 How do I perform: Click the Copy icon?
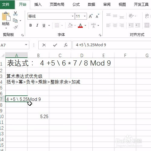(x=15, y=21)
